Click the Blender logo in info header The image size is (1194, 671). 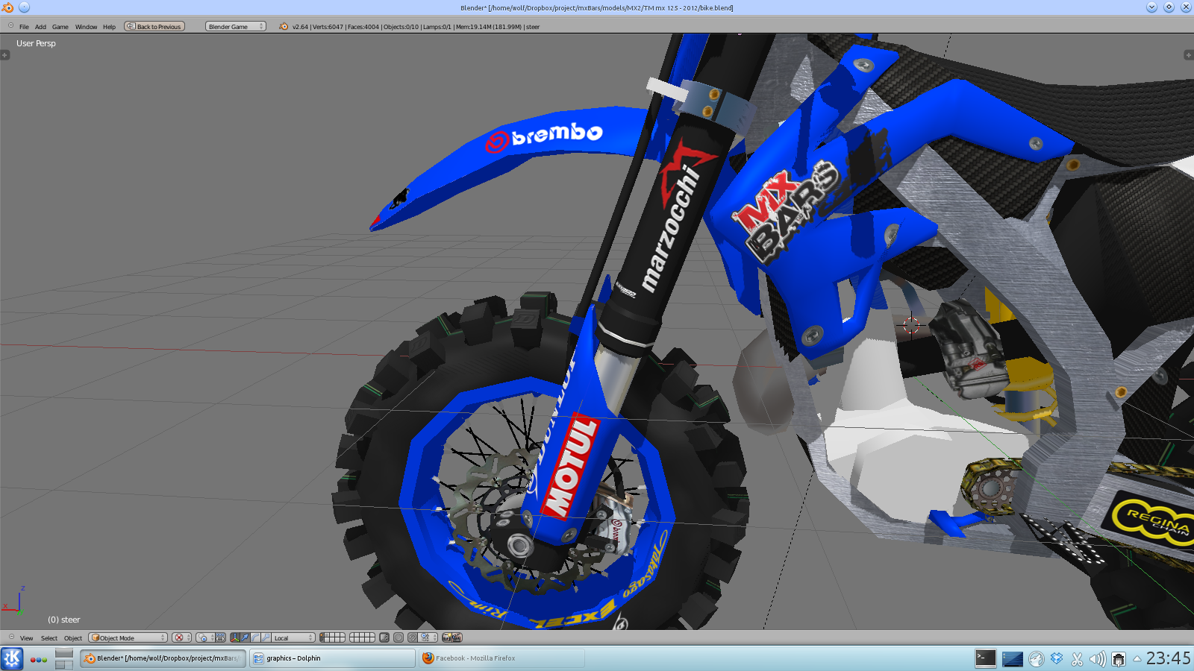[x=284, y=26]
